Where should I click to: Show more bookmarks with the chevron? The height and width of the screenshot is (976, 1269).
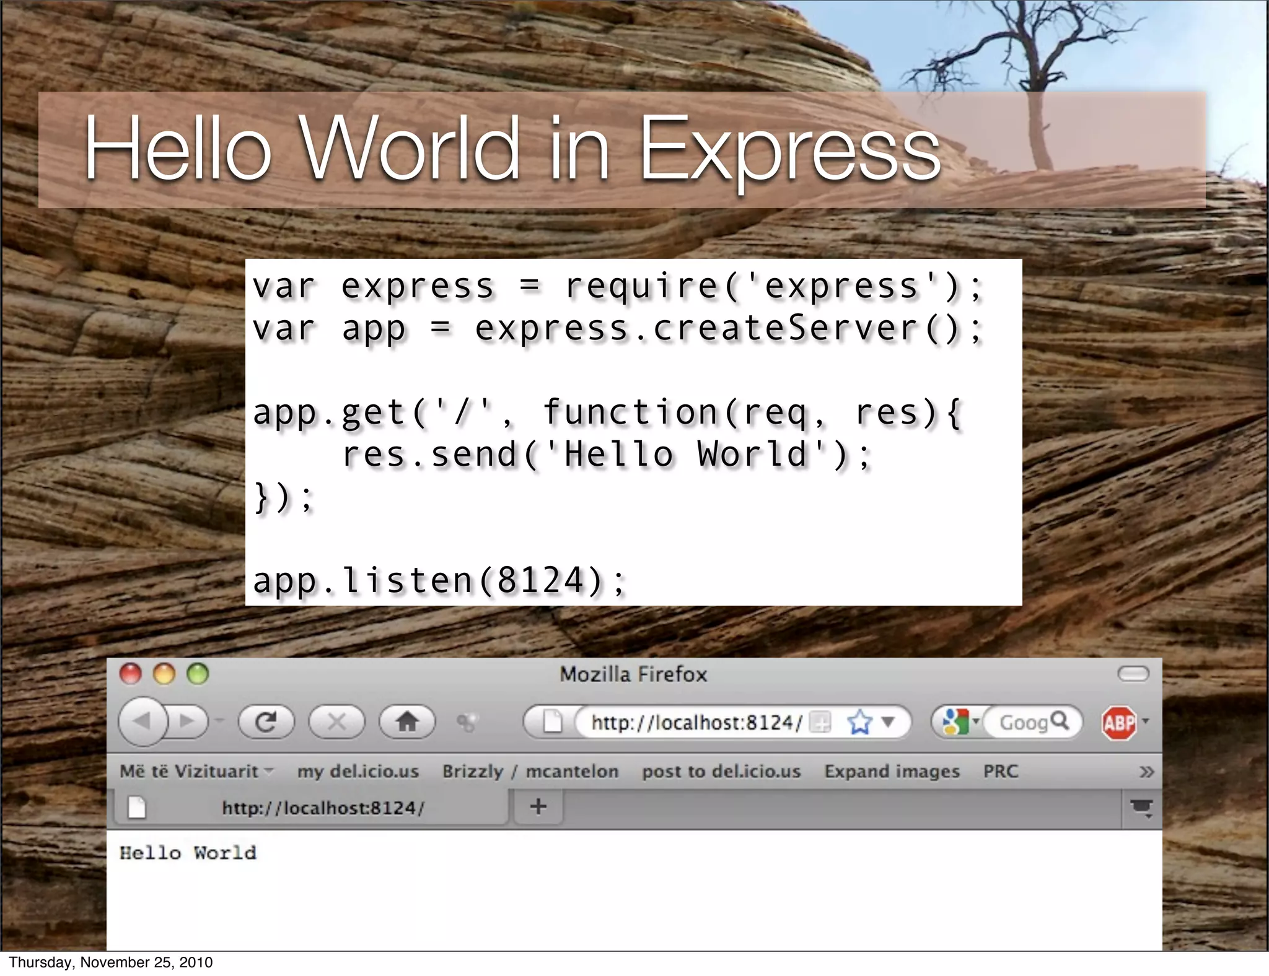click(x=1146, y=772)
